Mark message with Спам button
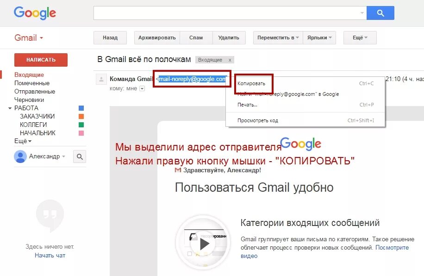The width and height of the screenshot is (424, 276). [196, 38]
